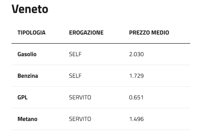Select the Metano fuel type cell
This screenshot has height=138, width=200.
27,119
